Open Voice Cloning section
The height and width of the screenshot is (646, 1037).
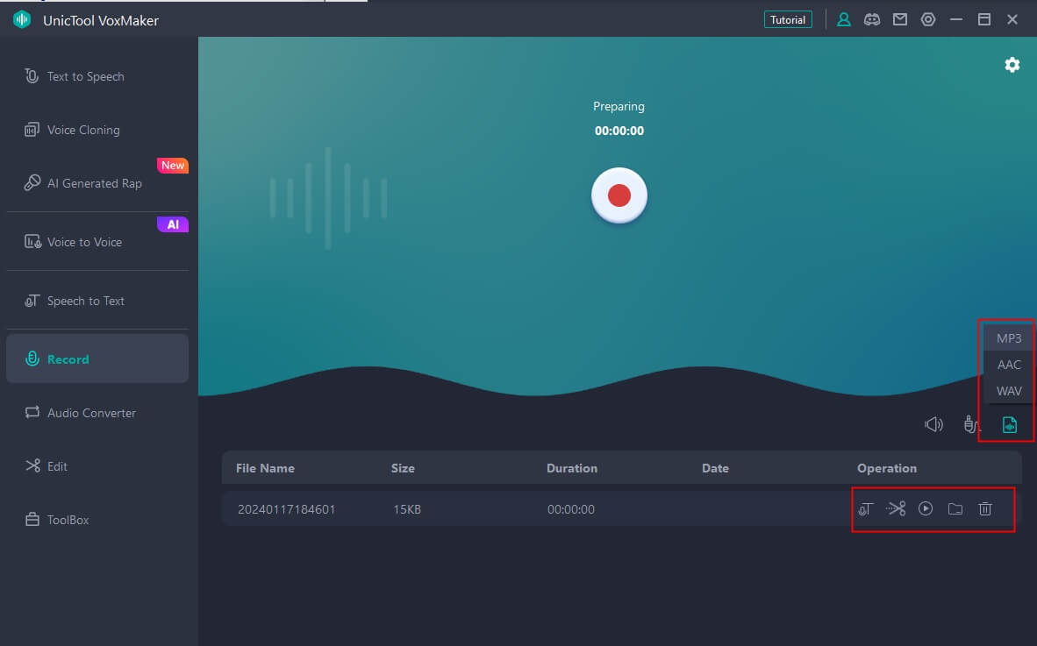97,130
